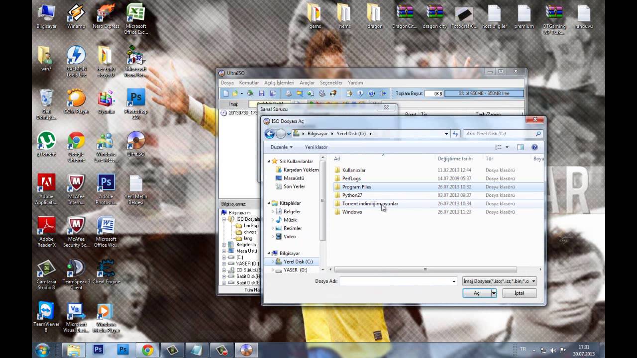Click Video in the navigation pane
This screenshot has width=637, height=358.
289,237
